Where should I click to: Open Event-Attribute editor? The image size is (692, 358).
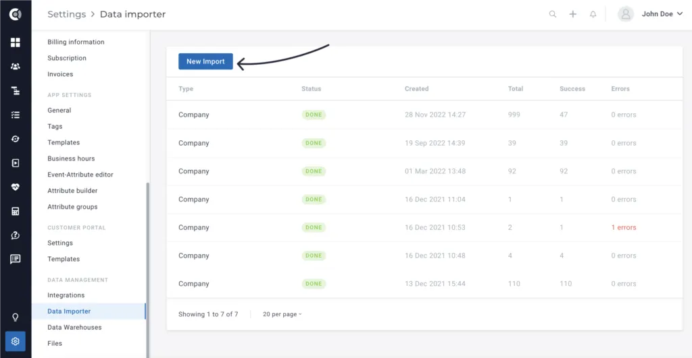click(x=80, y=175)
